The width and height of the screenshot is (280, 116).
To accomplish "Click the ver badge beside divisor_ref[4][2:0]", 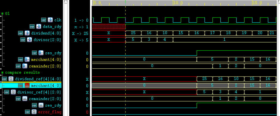I will tap(7, 92).
